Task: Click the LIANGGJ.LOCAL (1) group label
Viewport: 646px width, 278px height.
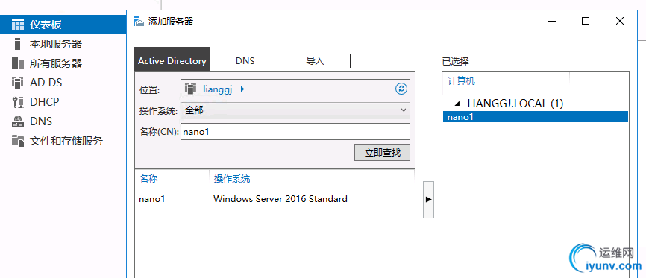Action: click(515, 104)
